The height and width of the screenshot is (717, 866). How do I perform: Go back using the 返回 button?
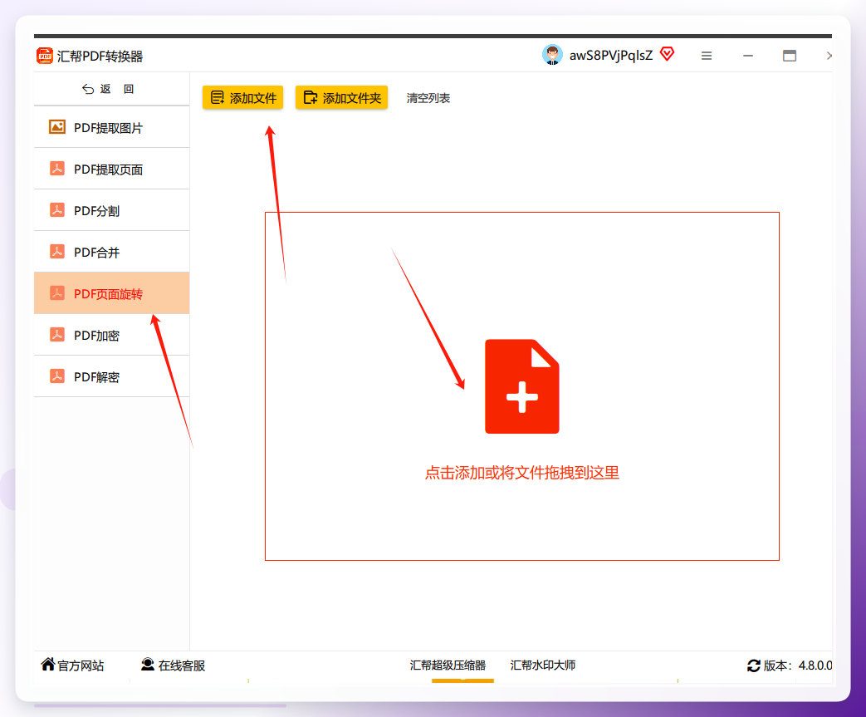pyautogui.click(x=108, y=89)
